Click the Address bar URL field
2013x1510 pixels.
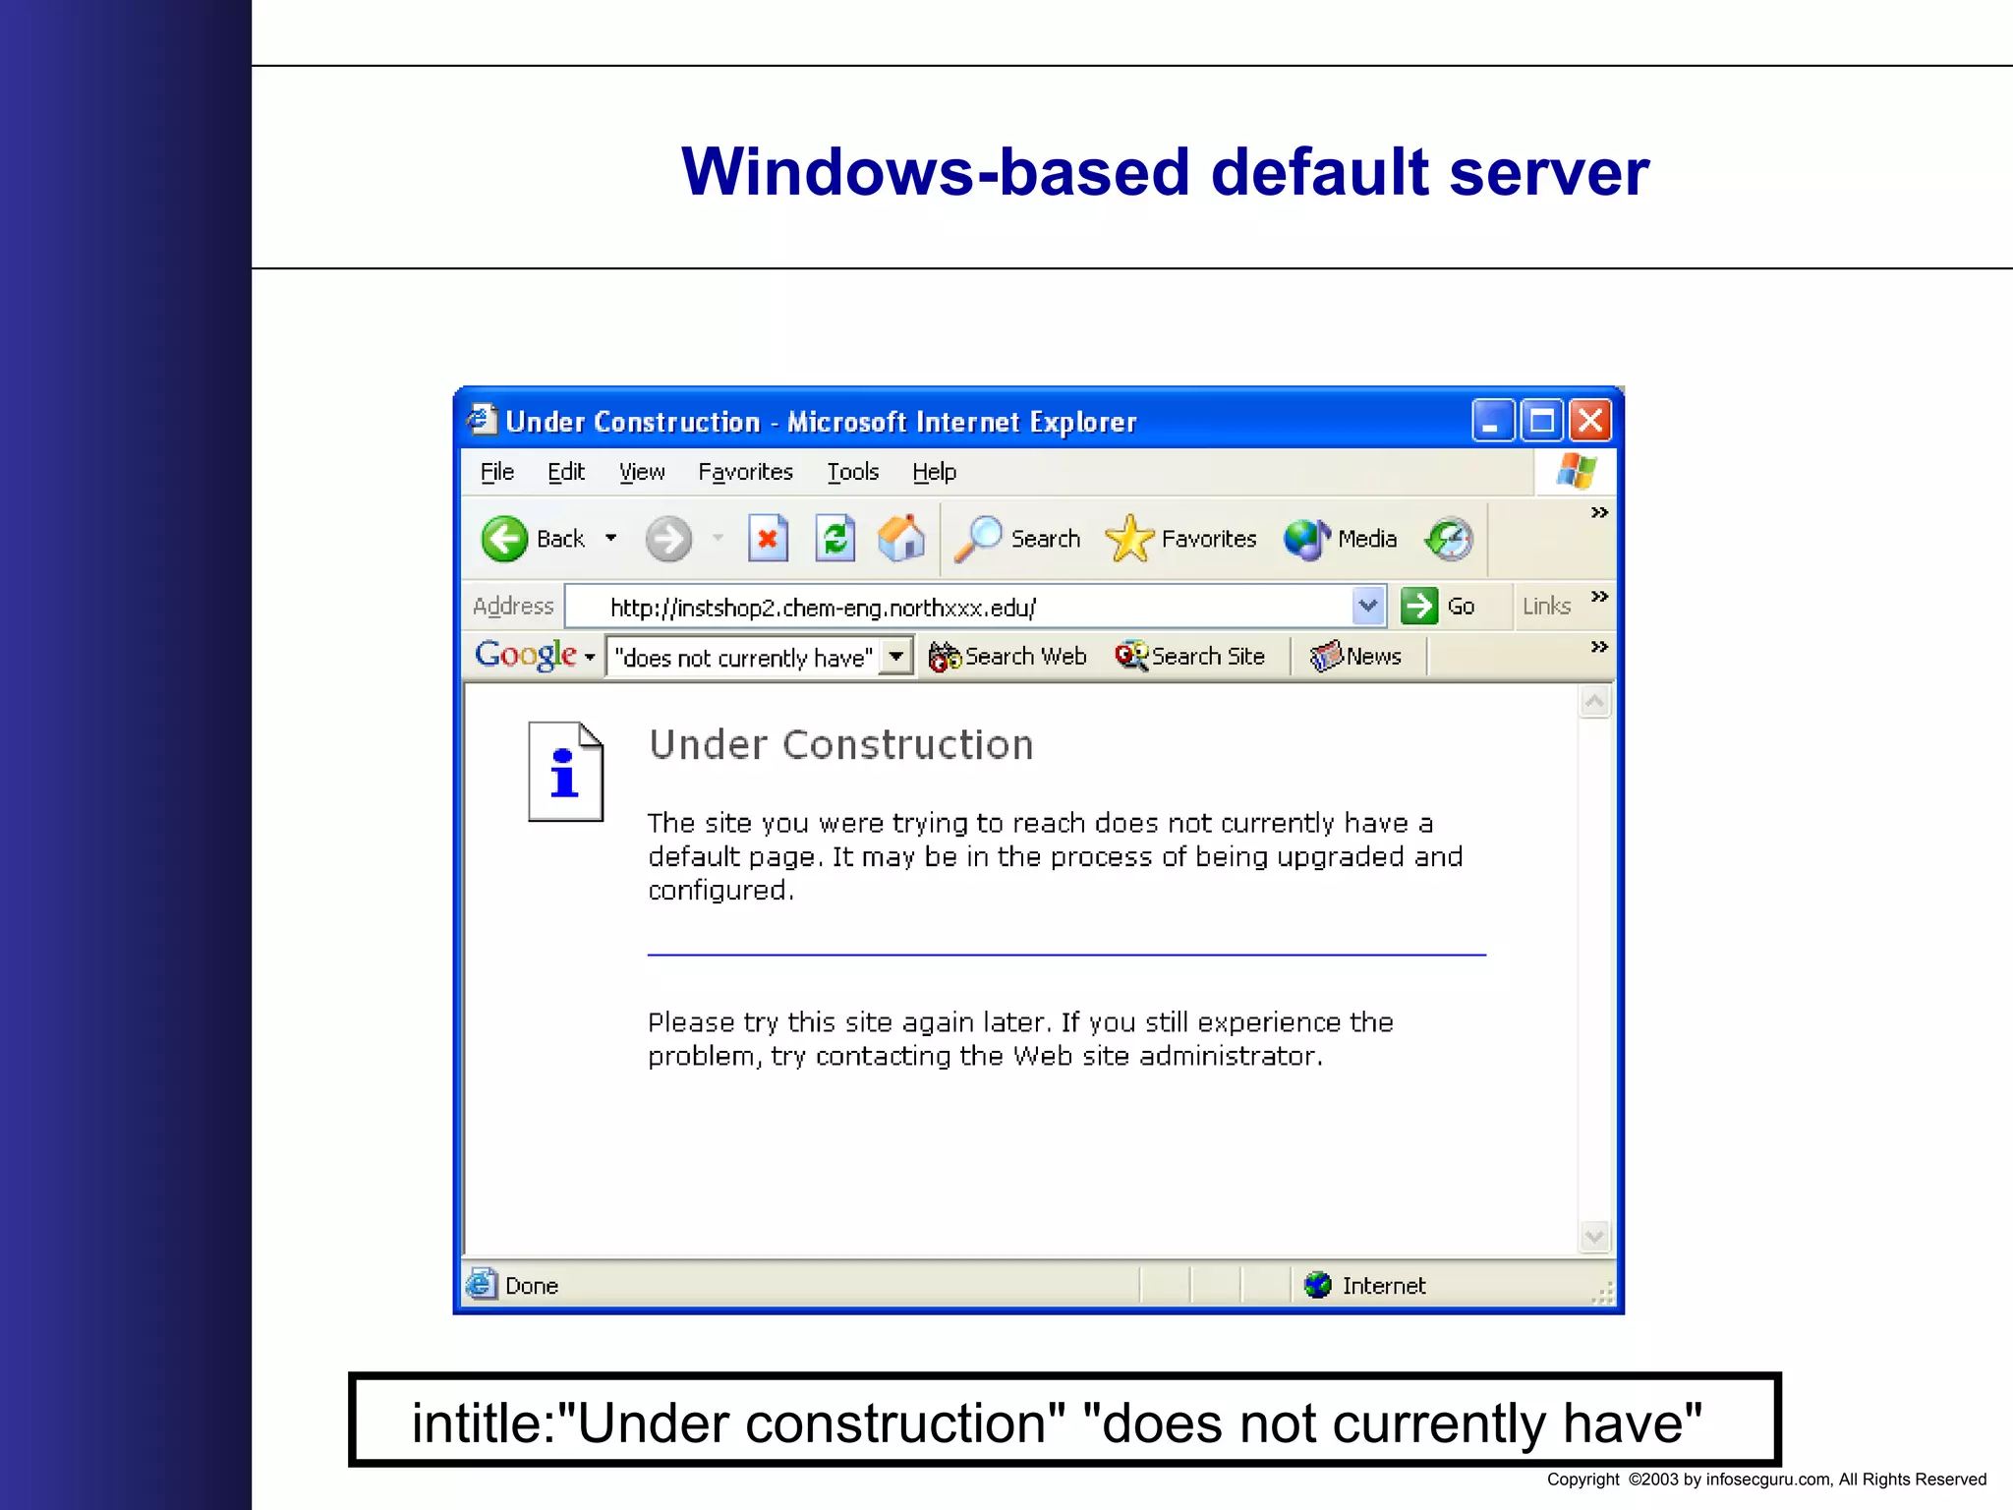pos(958,607)
